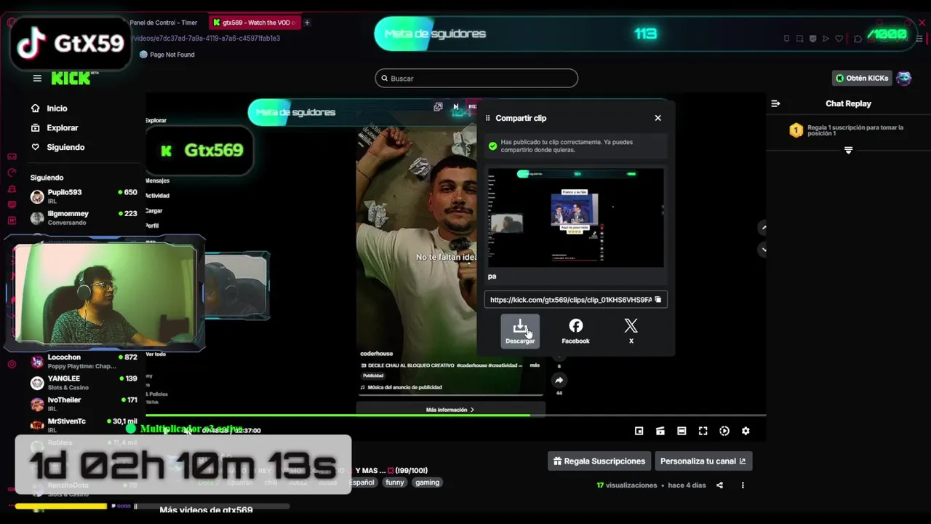The width and height of the screenshot is (931, 524).
Task: Enter fullscreen in the player
Action: 703,431
